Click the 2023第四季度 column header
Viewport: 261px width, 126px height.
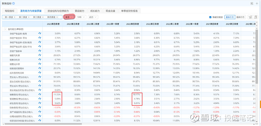[x=53, y=24]
